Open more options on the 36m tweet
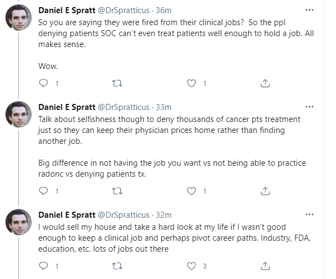Image resolution: width=336 pixels, height=279 pixels. pos(310,10)
